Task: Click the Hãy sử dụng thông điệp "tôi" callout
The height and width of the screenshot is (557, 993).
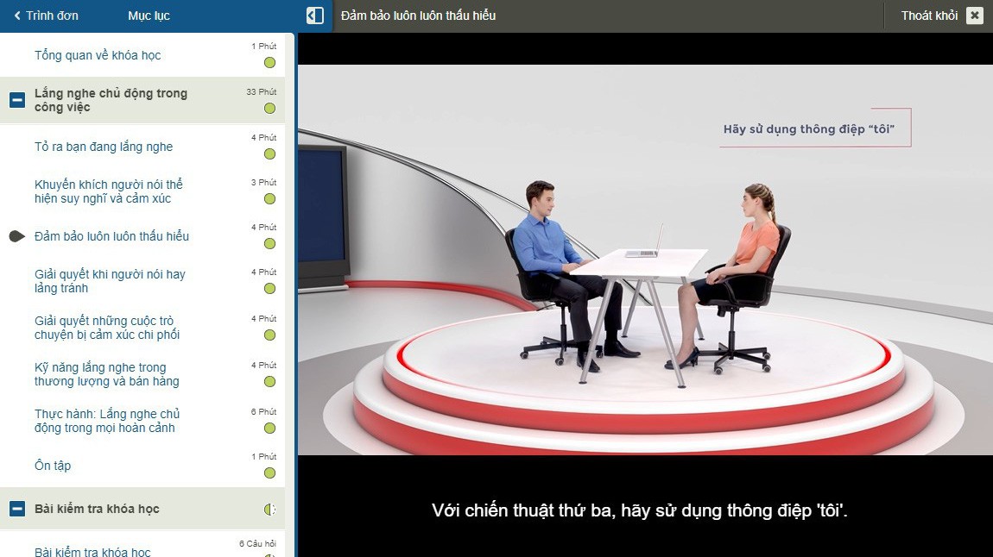Action: [x=808, y=129]
